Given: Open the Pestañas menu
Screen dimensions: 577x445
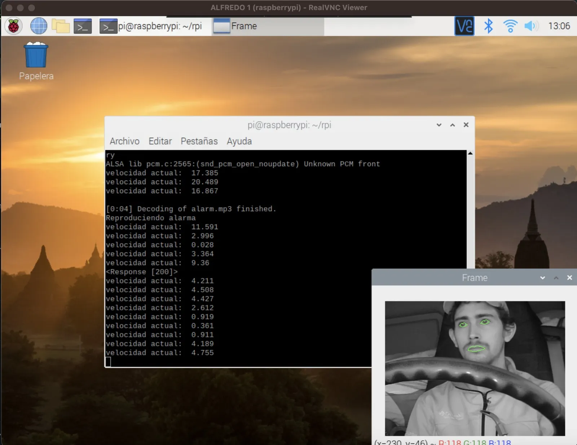Looking at the screenshot, I should 199,141.
